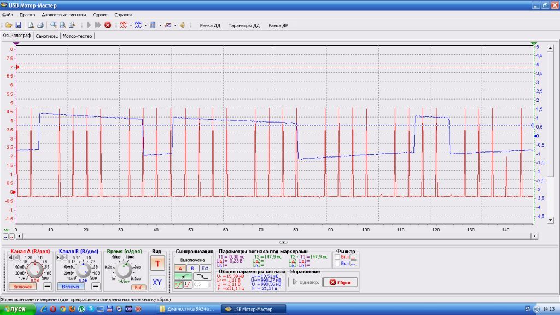Open dropdown arrow beside calculator icon
The height and width of the screenshot is (315, 560).
pyautogui.click(x=160, y=25)
